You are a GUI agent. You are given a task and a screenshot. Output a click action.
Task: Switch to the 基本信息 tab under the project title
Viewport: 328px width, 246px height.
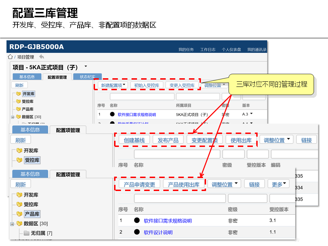coord(27,77)
